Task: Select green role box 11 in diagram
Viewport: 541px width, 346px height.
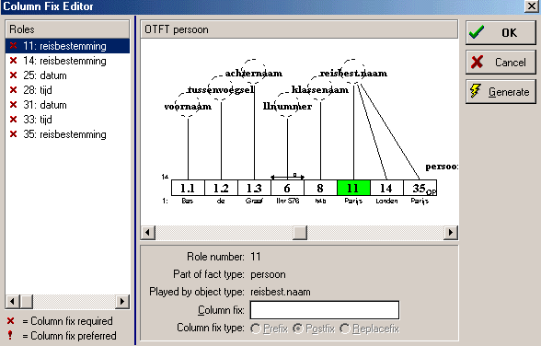Action: (x=353, y=188)
